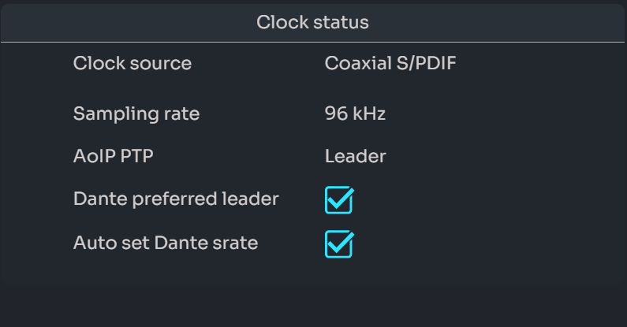Image resolution: width=627 pixels, height=327 pixels.
Task: Click the Dante preferred leader label text
Action: 175,199
